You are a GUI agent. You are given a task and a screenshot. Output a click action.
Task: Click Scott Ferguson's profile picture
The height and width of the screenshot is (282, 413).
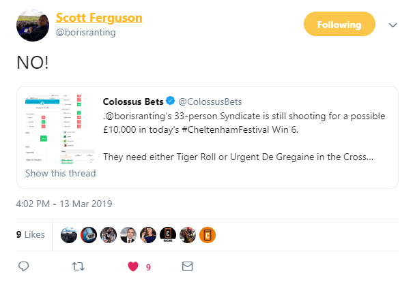point(31,25)
